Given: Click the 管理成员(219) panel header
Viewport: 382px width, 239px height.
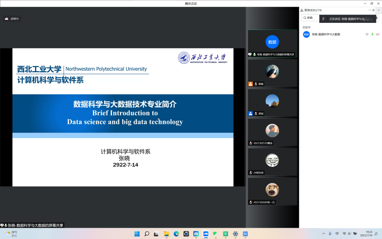Looking at the screenshot, I should point(313,10).
